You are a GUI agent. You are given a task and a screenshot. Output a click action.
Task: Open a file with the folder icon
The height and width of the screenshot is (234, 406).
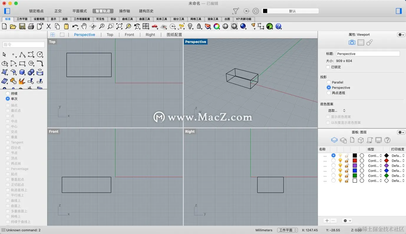[x=13, y=26]
